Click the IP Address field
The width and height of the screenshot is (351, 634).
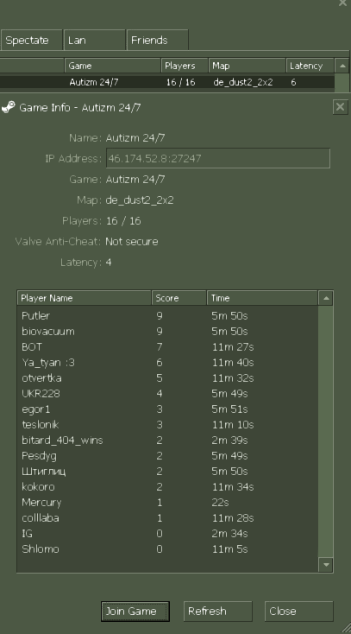(x=218, y=158)
